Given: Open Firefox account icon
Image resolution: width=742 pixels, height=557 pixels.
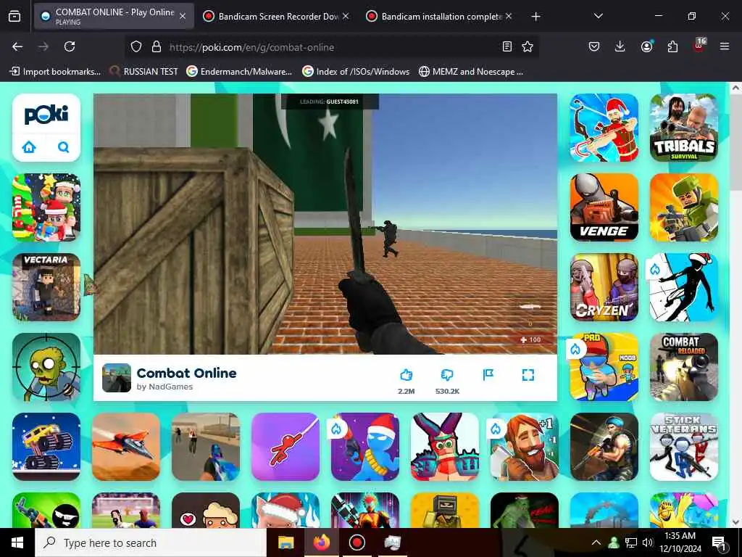Looking at the screenshot, I should (x=646, y=46).
